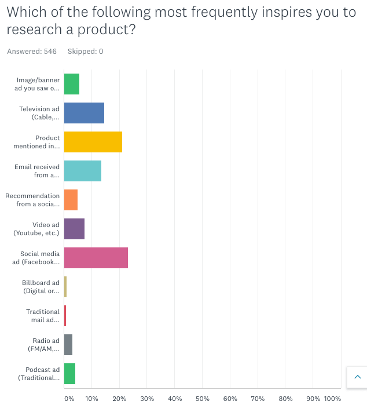Select the blue Television ad bar
This screenshot has height=405, width=367.
84,113
